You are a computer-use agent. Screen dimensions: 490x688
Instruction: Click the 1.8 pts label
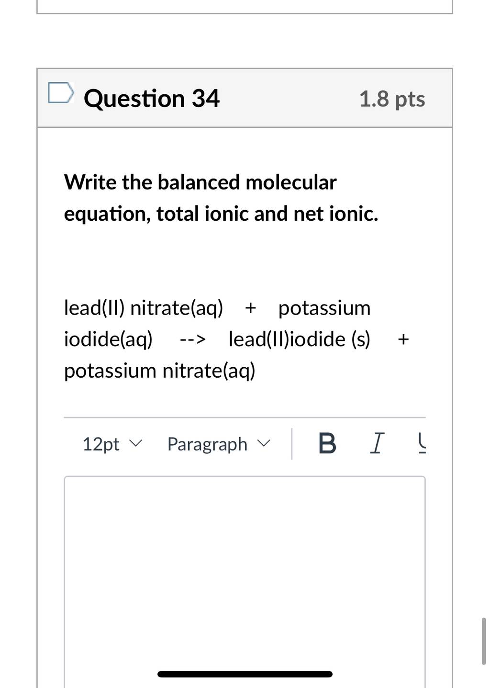click(x=392, y=99)
